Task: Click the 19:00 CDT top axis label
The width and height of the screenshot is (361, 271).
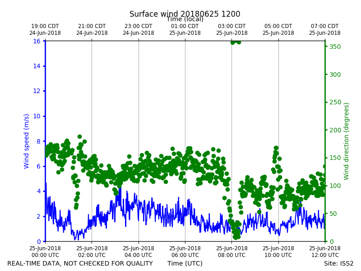Action: click(x=45, y=29)
